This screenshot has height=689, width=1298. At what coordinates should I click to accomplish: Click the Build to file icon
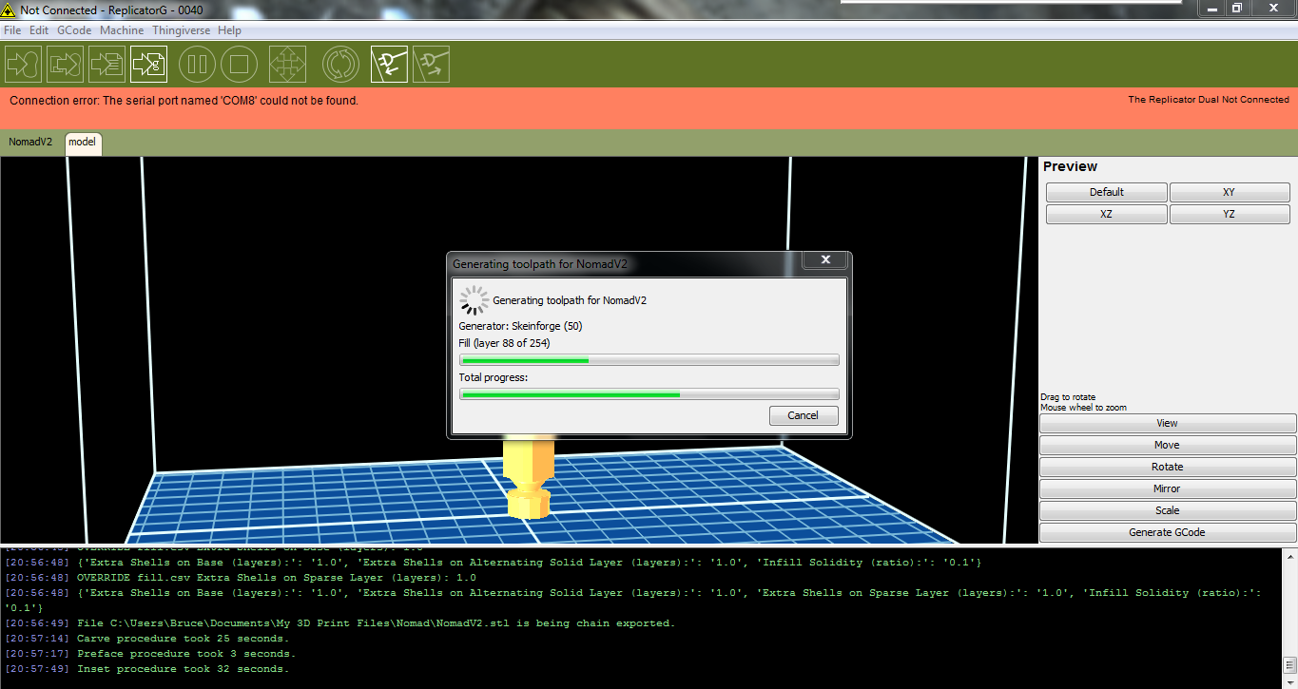[107, 65]
